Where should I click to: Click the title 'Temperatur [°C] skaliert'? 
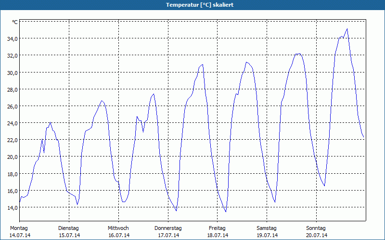(x=200, y=5)
